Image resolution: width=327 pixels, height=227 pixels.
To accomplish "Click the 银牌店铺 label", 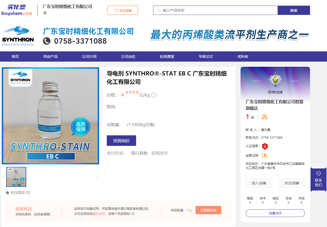I will pyautogui.click(x=275, y=92).
